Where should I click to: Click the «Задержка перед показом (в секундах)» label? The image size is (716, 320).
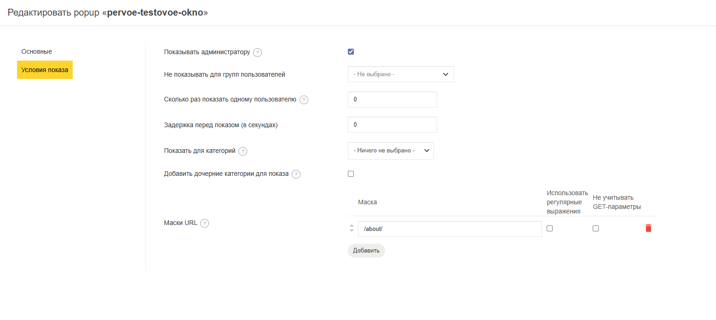click(x=221, y=125)
